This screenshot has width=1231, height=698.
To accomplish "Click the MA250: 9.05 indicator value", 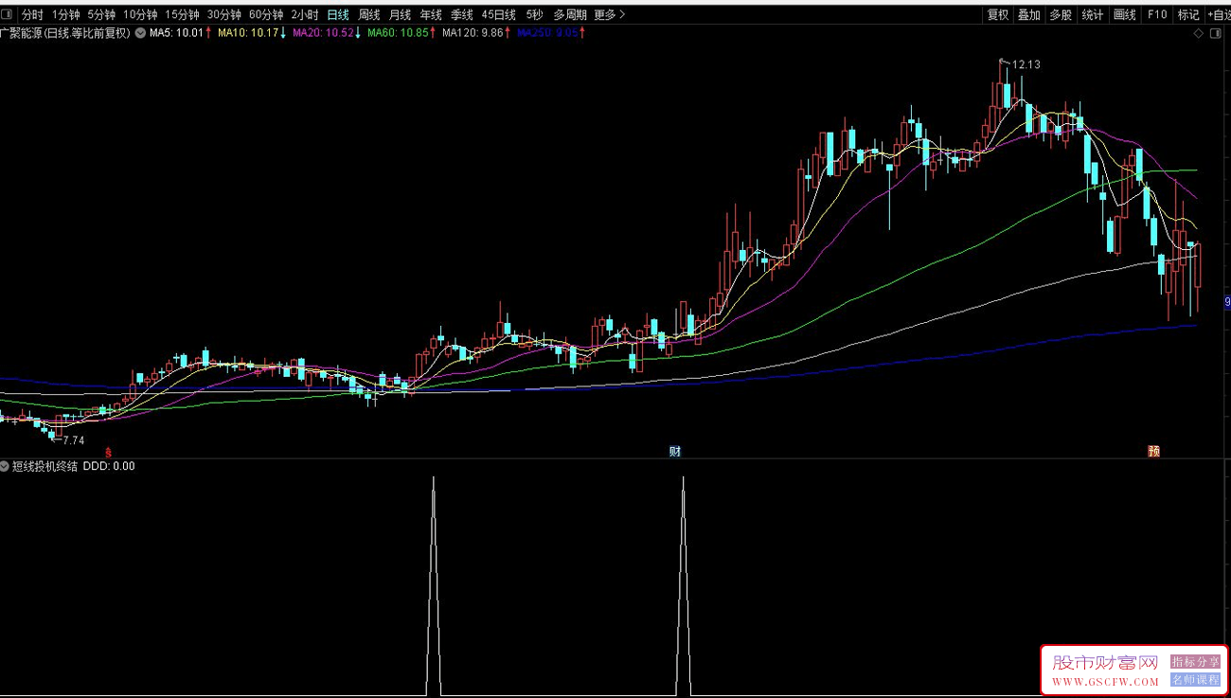I will [547, 33].
